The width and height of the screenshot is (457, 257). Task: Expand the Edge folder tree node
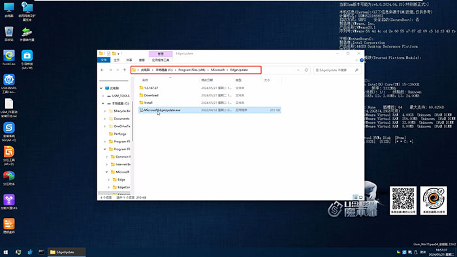click(x=109, y=179)
